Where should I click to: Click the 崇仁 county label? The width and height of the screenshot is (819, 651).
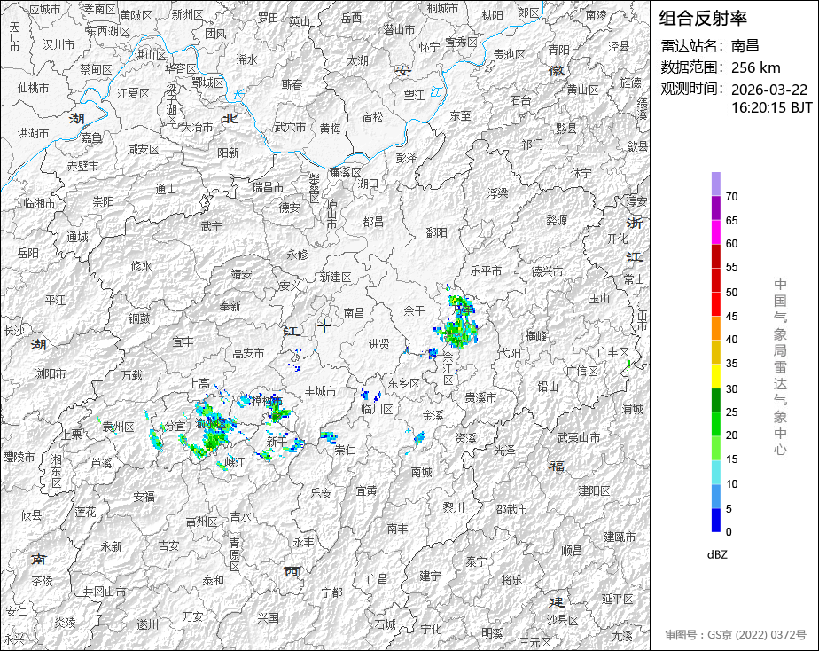pos(344,450)
